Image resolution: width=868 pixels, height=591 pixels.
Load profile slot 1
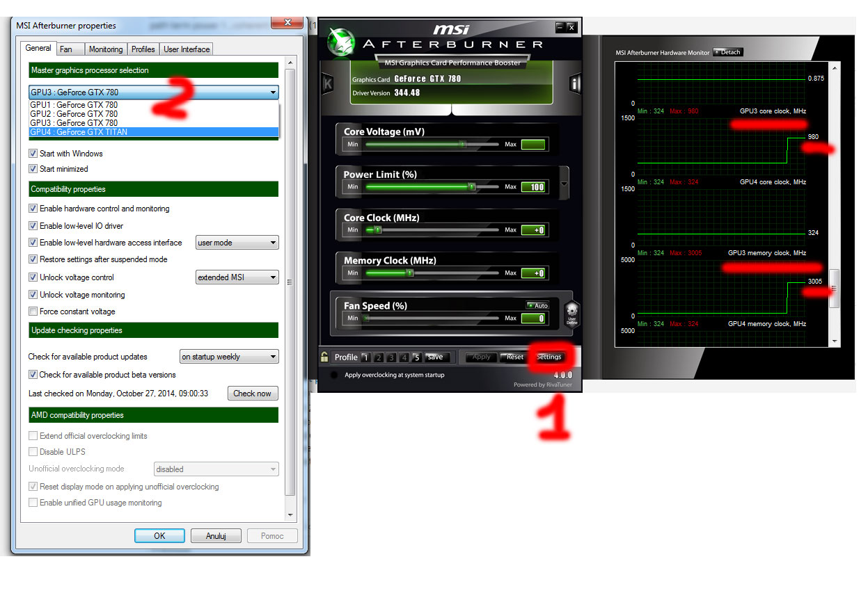(365, 357)
